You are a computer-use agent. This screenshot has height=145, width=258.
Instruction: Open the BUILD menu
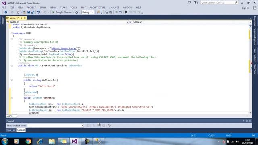point(43,8)
